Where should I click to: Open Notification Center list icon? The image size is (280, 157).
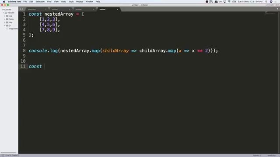(x=276, y=2)
